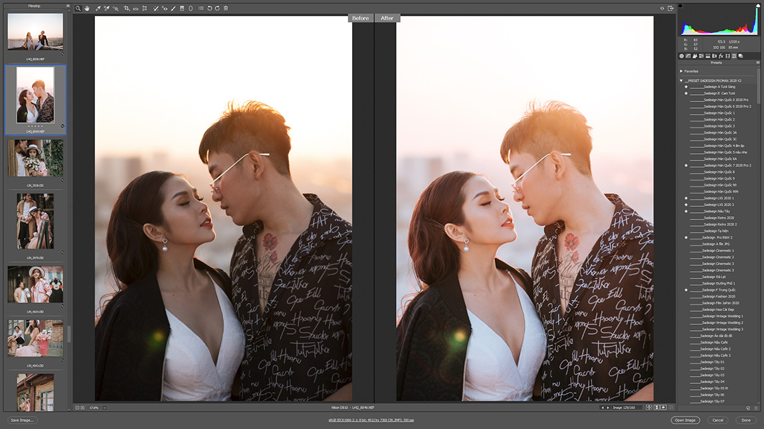Image resolution: width=764 pixels, height=429 pixels.
Task: Pick the White Balance eyedropper tool
Action: coord(98,9)
